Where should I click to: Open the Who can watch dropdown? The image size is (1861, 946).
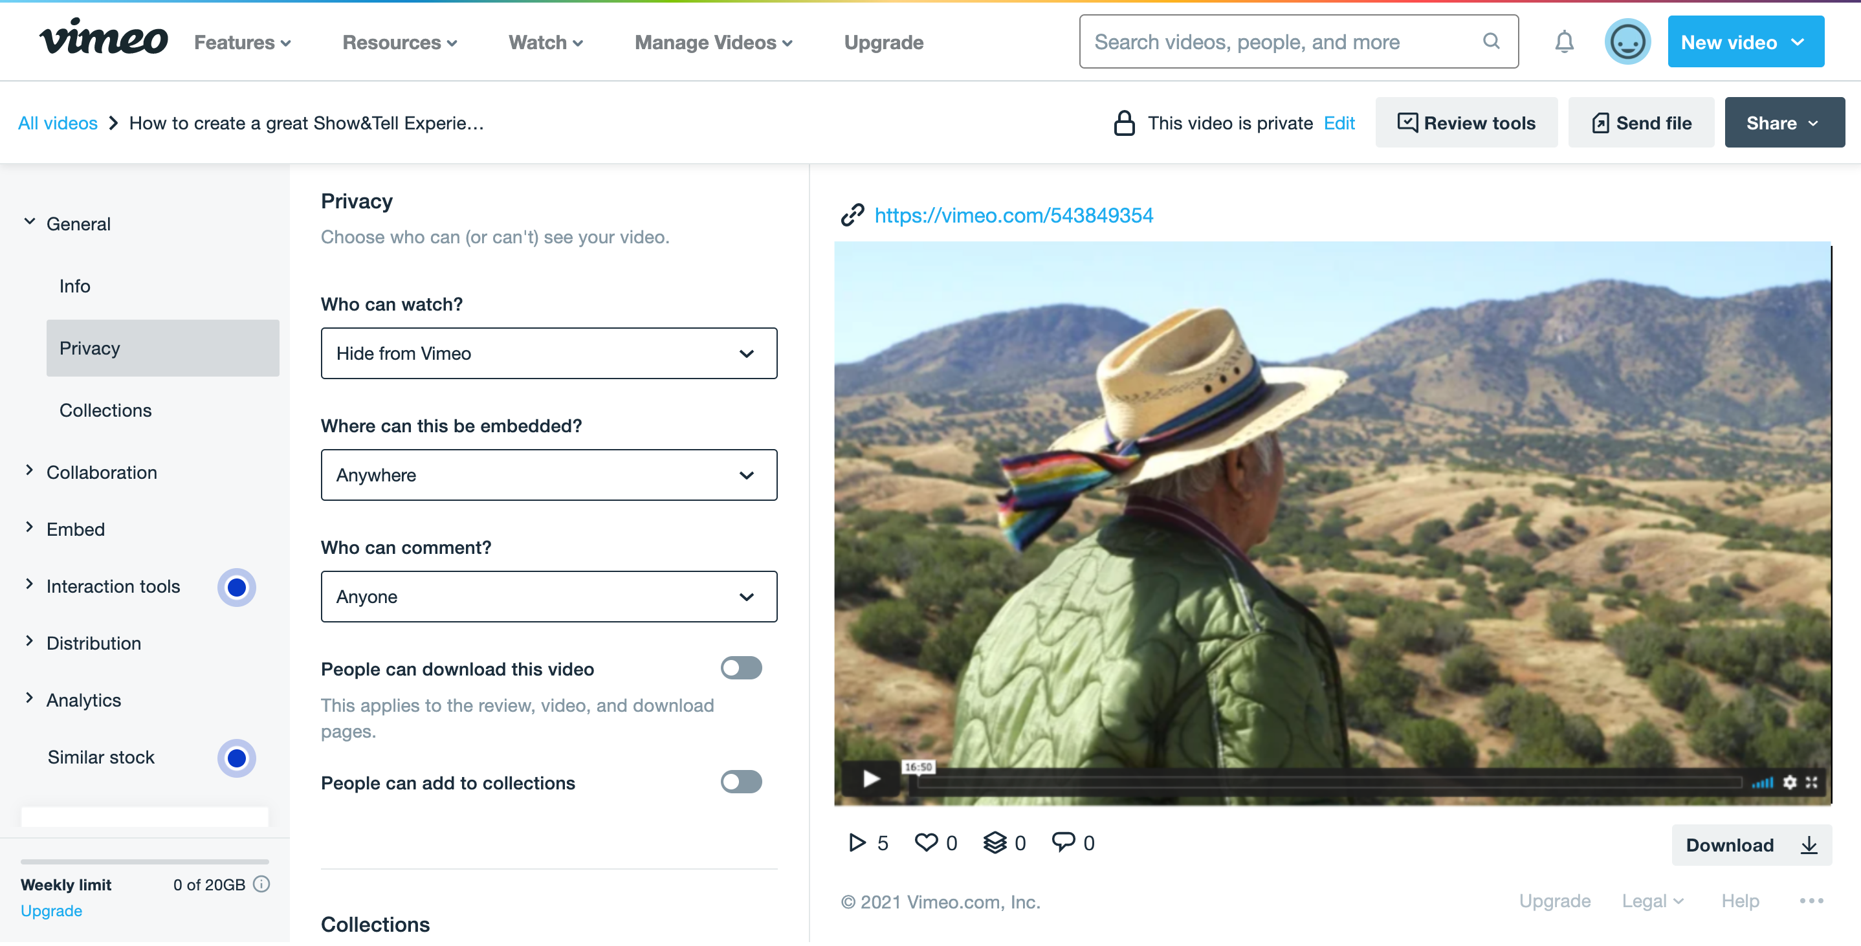pos(549,354)
